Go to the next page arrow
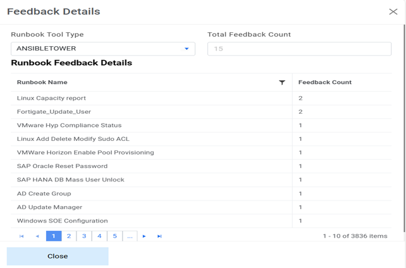This screenshot has width=406, height=268. pyautogui.click(x=145, y=236)
